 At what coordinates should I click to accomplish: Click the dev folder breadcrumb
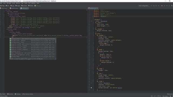click(x=7, y=6)
